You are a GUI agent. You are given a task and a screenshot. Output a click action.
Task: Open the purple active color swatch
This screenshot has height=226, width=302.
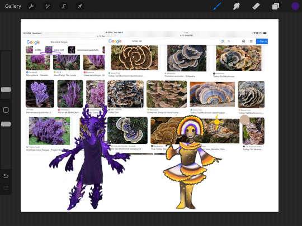click(x=295, y=6)
